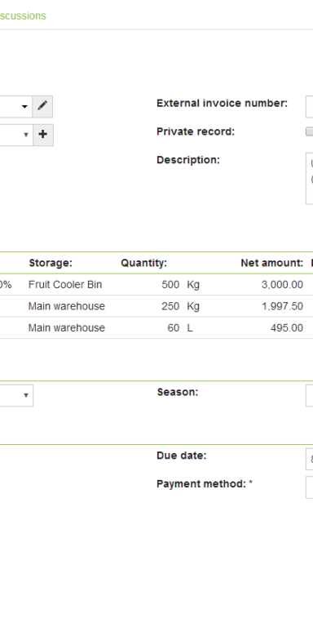Expand the dropdown beside the plus icon
The width and height of the screenshot is (313, 627).
click(x=16, y=135)
